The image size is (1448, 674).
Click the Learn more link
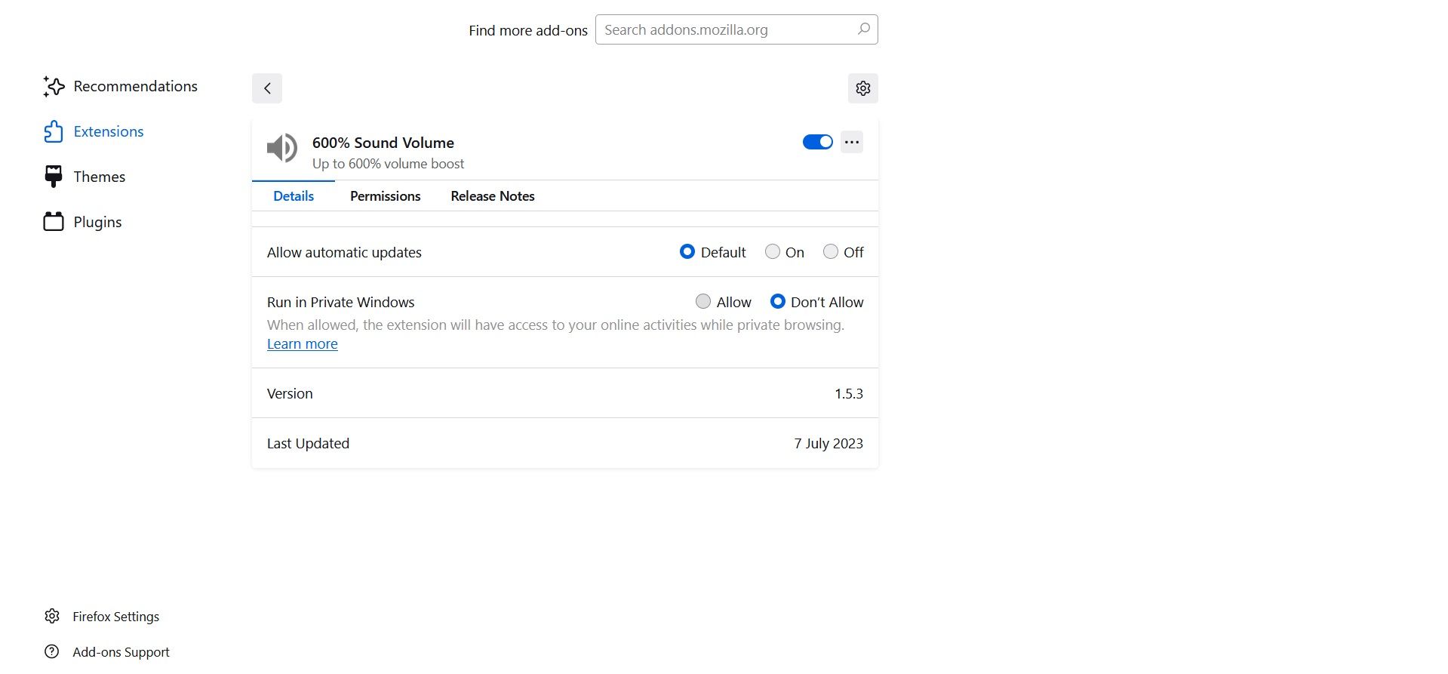coord(302,344)
